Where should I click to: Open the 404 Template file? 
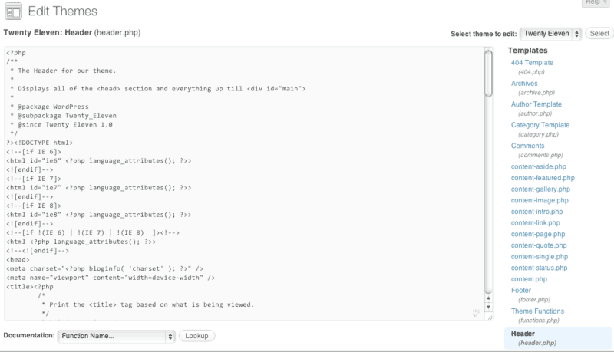pos(532,63)
